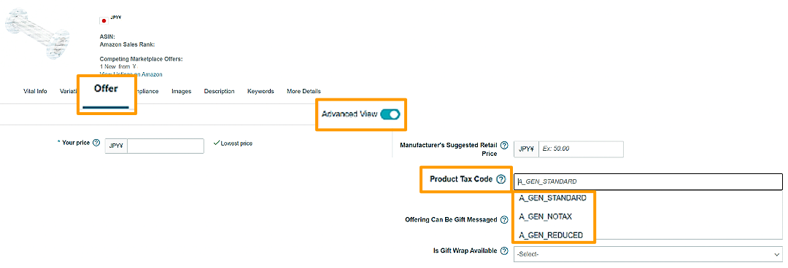Click inside the Product Tax Code field

(648, 181)
